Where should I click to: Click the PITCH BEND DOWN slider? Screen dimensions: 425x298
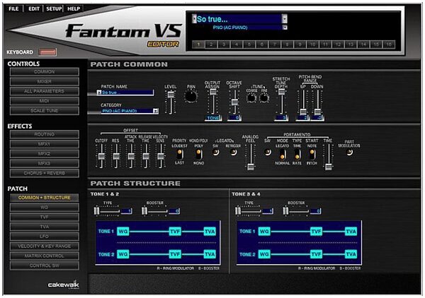[317, 112]
